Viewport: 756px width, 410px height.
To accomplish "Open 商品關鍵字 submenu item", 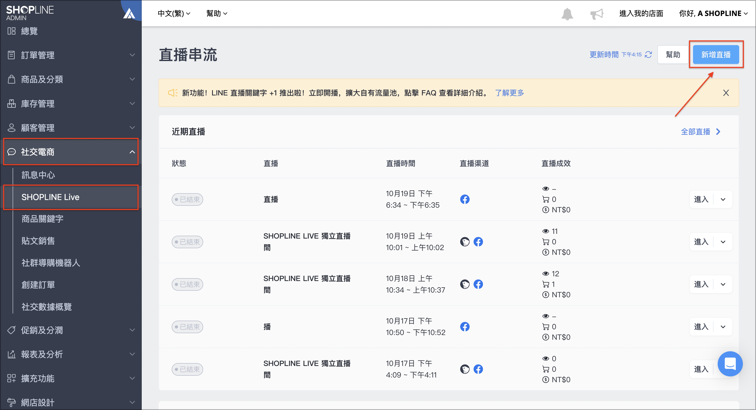I will (x=42, y=219).
